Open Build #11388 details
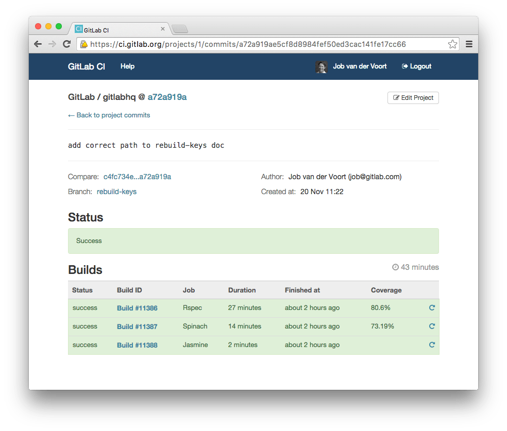The image size is (507, 431). (x=137, y=345)
